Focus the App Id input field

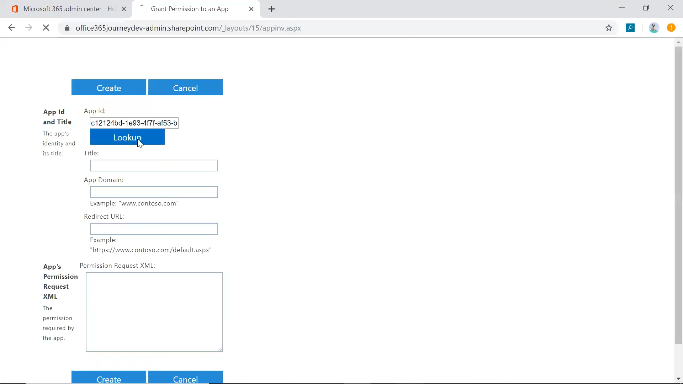134,123
